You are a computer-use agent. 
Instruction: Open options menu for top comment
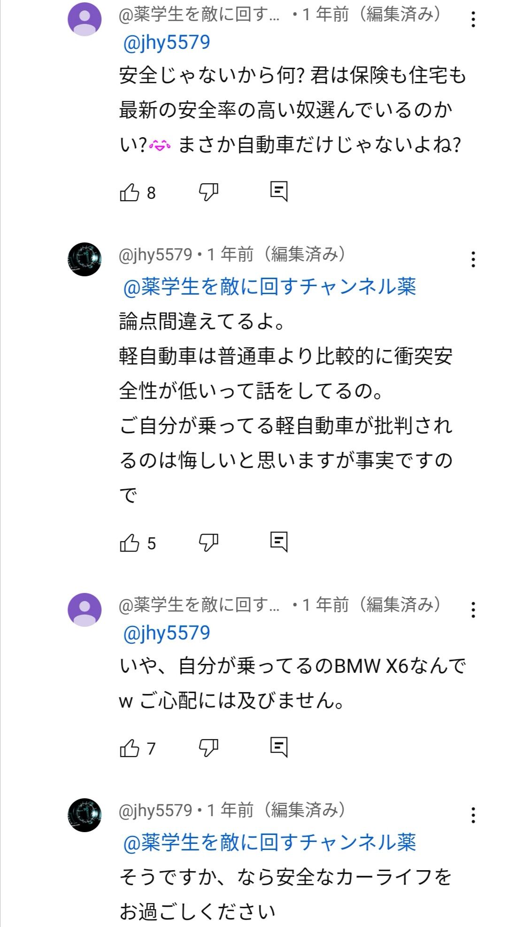tap(473, 19)
